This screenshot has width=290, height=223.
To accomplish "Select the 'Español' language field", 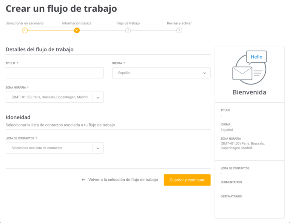I will click(161, 73).
